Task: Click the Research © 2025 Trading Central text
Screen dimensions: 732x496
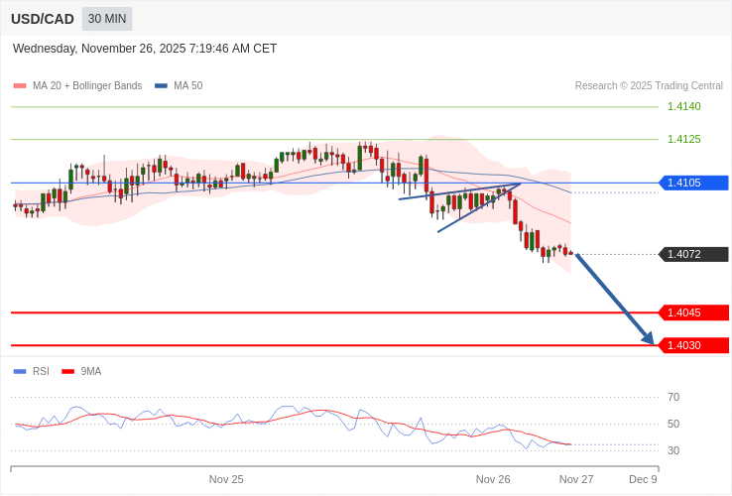Action: tap(649, 86)
